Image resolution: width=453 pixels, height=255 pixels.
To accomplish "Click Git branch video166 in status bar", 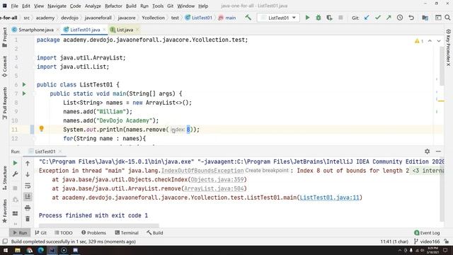I will tap(427, 242).
